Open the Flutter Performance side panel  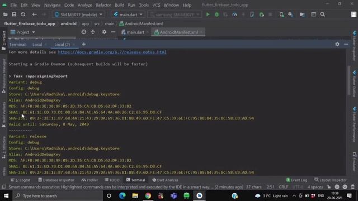354,124
